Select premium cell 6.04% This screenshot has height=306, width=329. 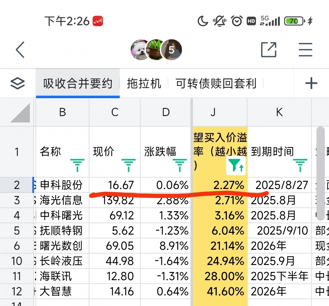point(220,231)
